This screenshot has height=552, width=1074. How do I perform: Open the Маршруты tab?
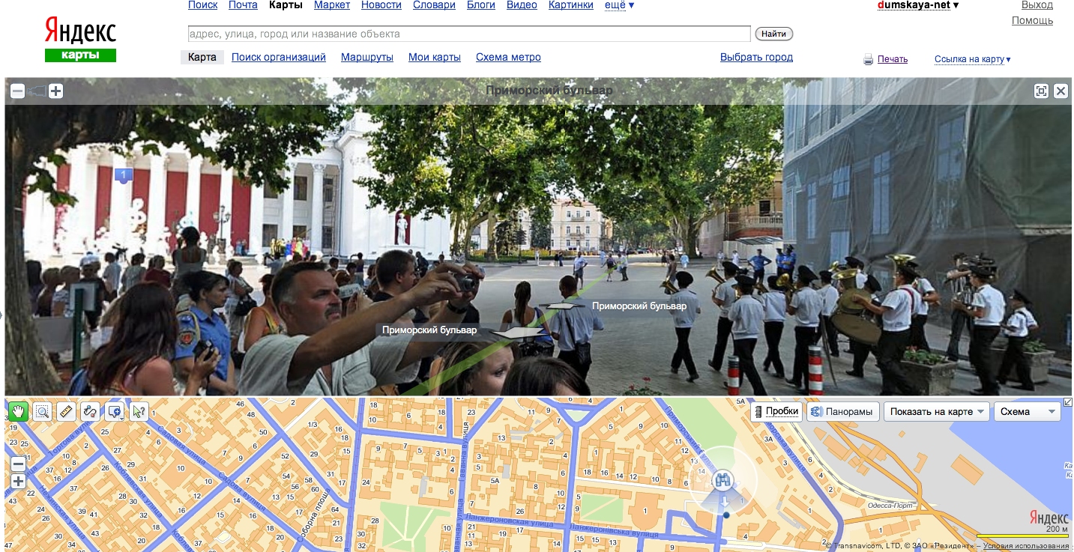[x=366, y=57]
